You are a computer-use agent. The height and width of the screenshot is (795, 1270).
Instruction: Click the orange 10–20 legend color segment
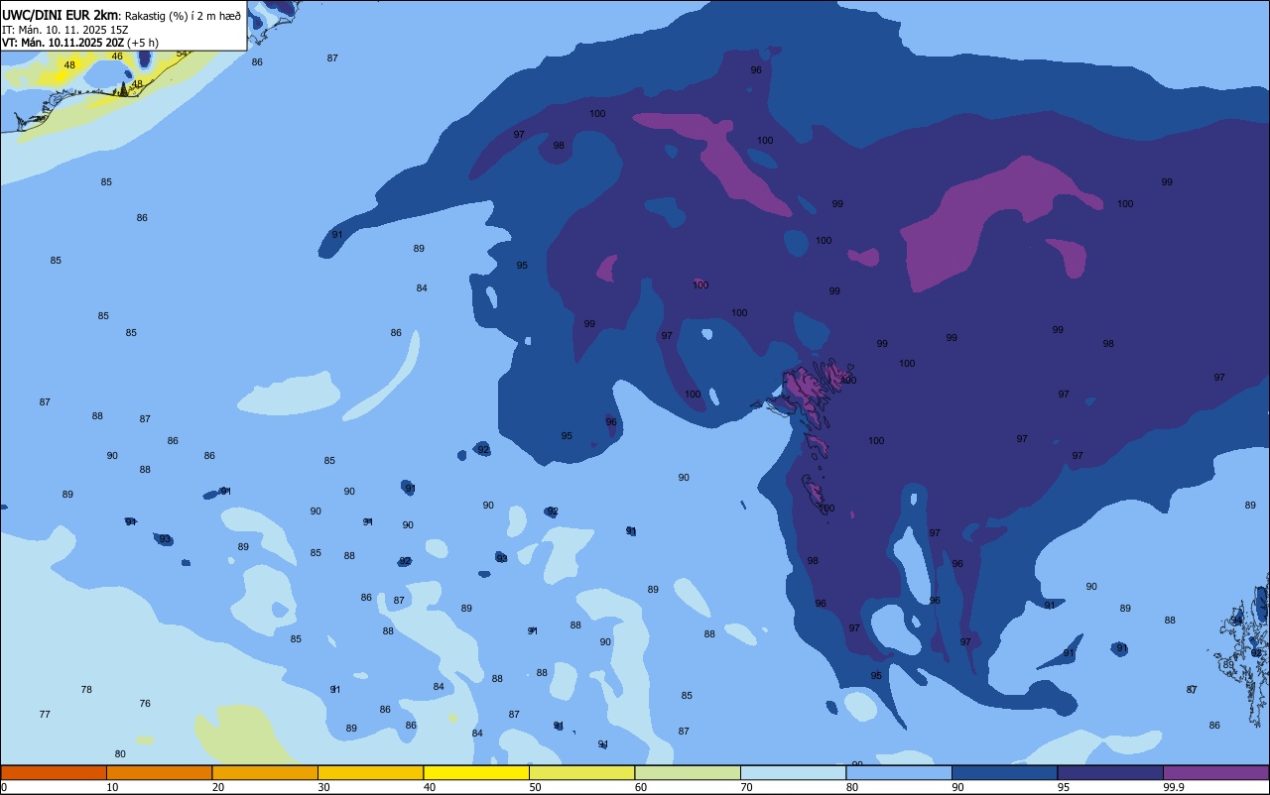tap(159, 772)
